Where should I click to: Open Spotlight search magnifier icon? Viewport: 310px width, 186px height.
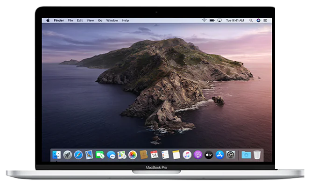tap(251, 21)
